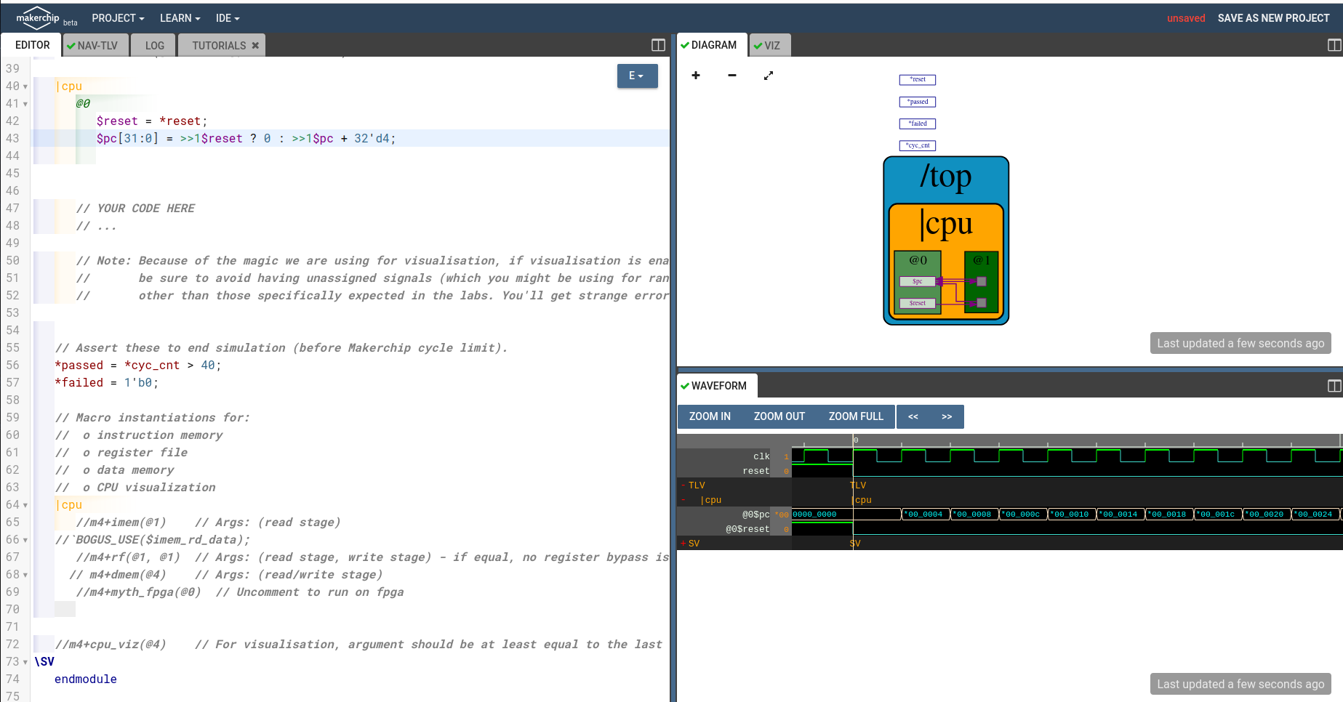The width and height of the screenshot is (1343, 702).
Task: Open the PROJECT menu
Action: pos(114,18)
